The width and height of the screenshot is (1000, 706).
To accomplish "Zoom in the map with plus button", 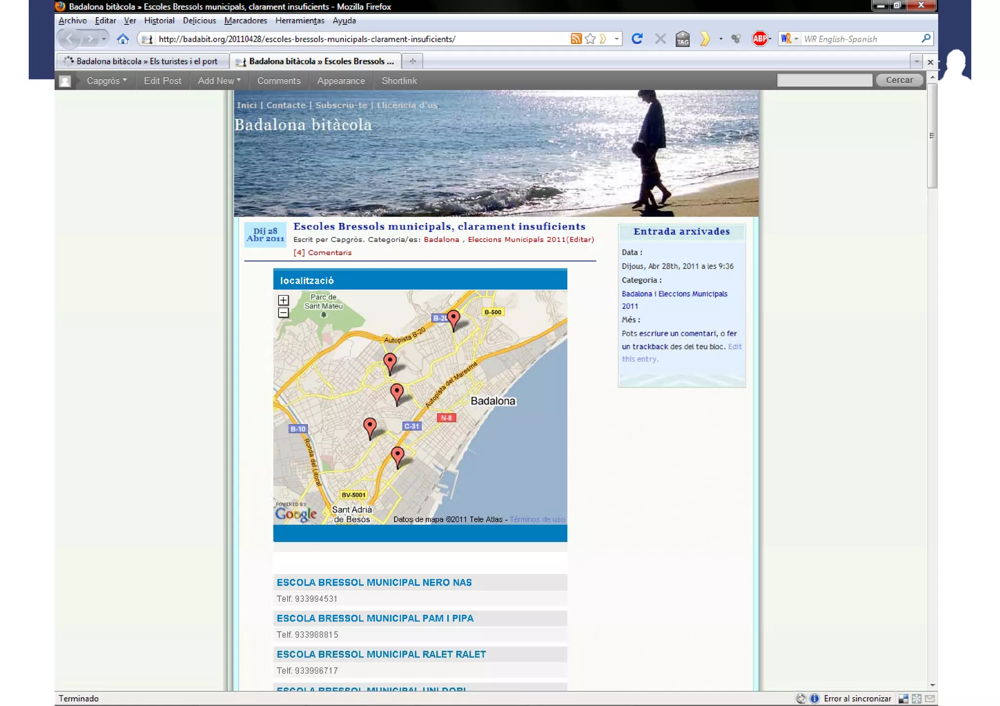I will (283, 300).
